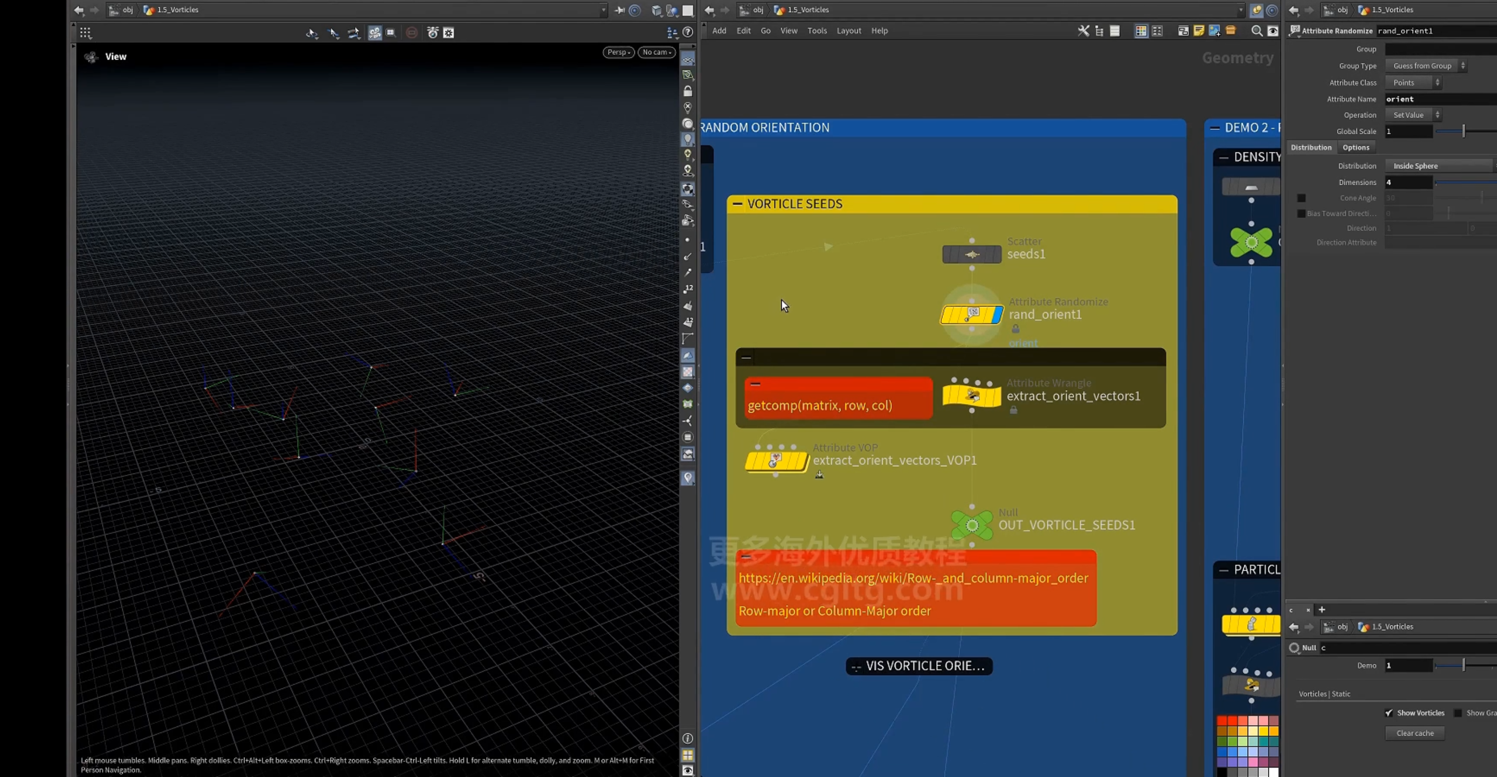
Task: Collapse the VORTICLE SEEDS network box
Action: tap(737, 204)
